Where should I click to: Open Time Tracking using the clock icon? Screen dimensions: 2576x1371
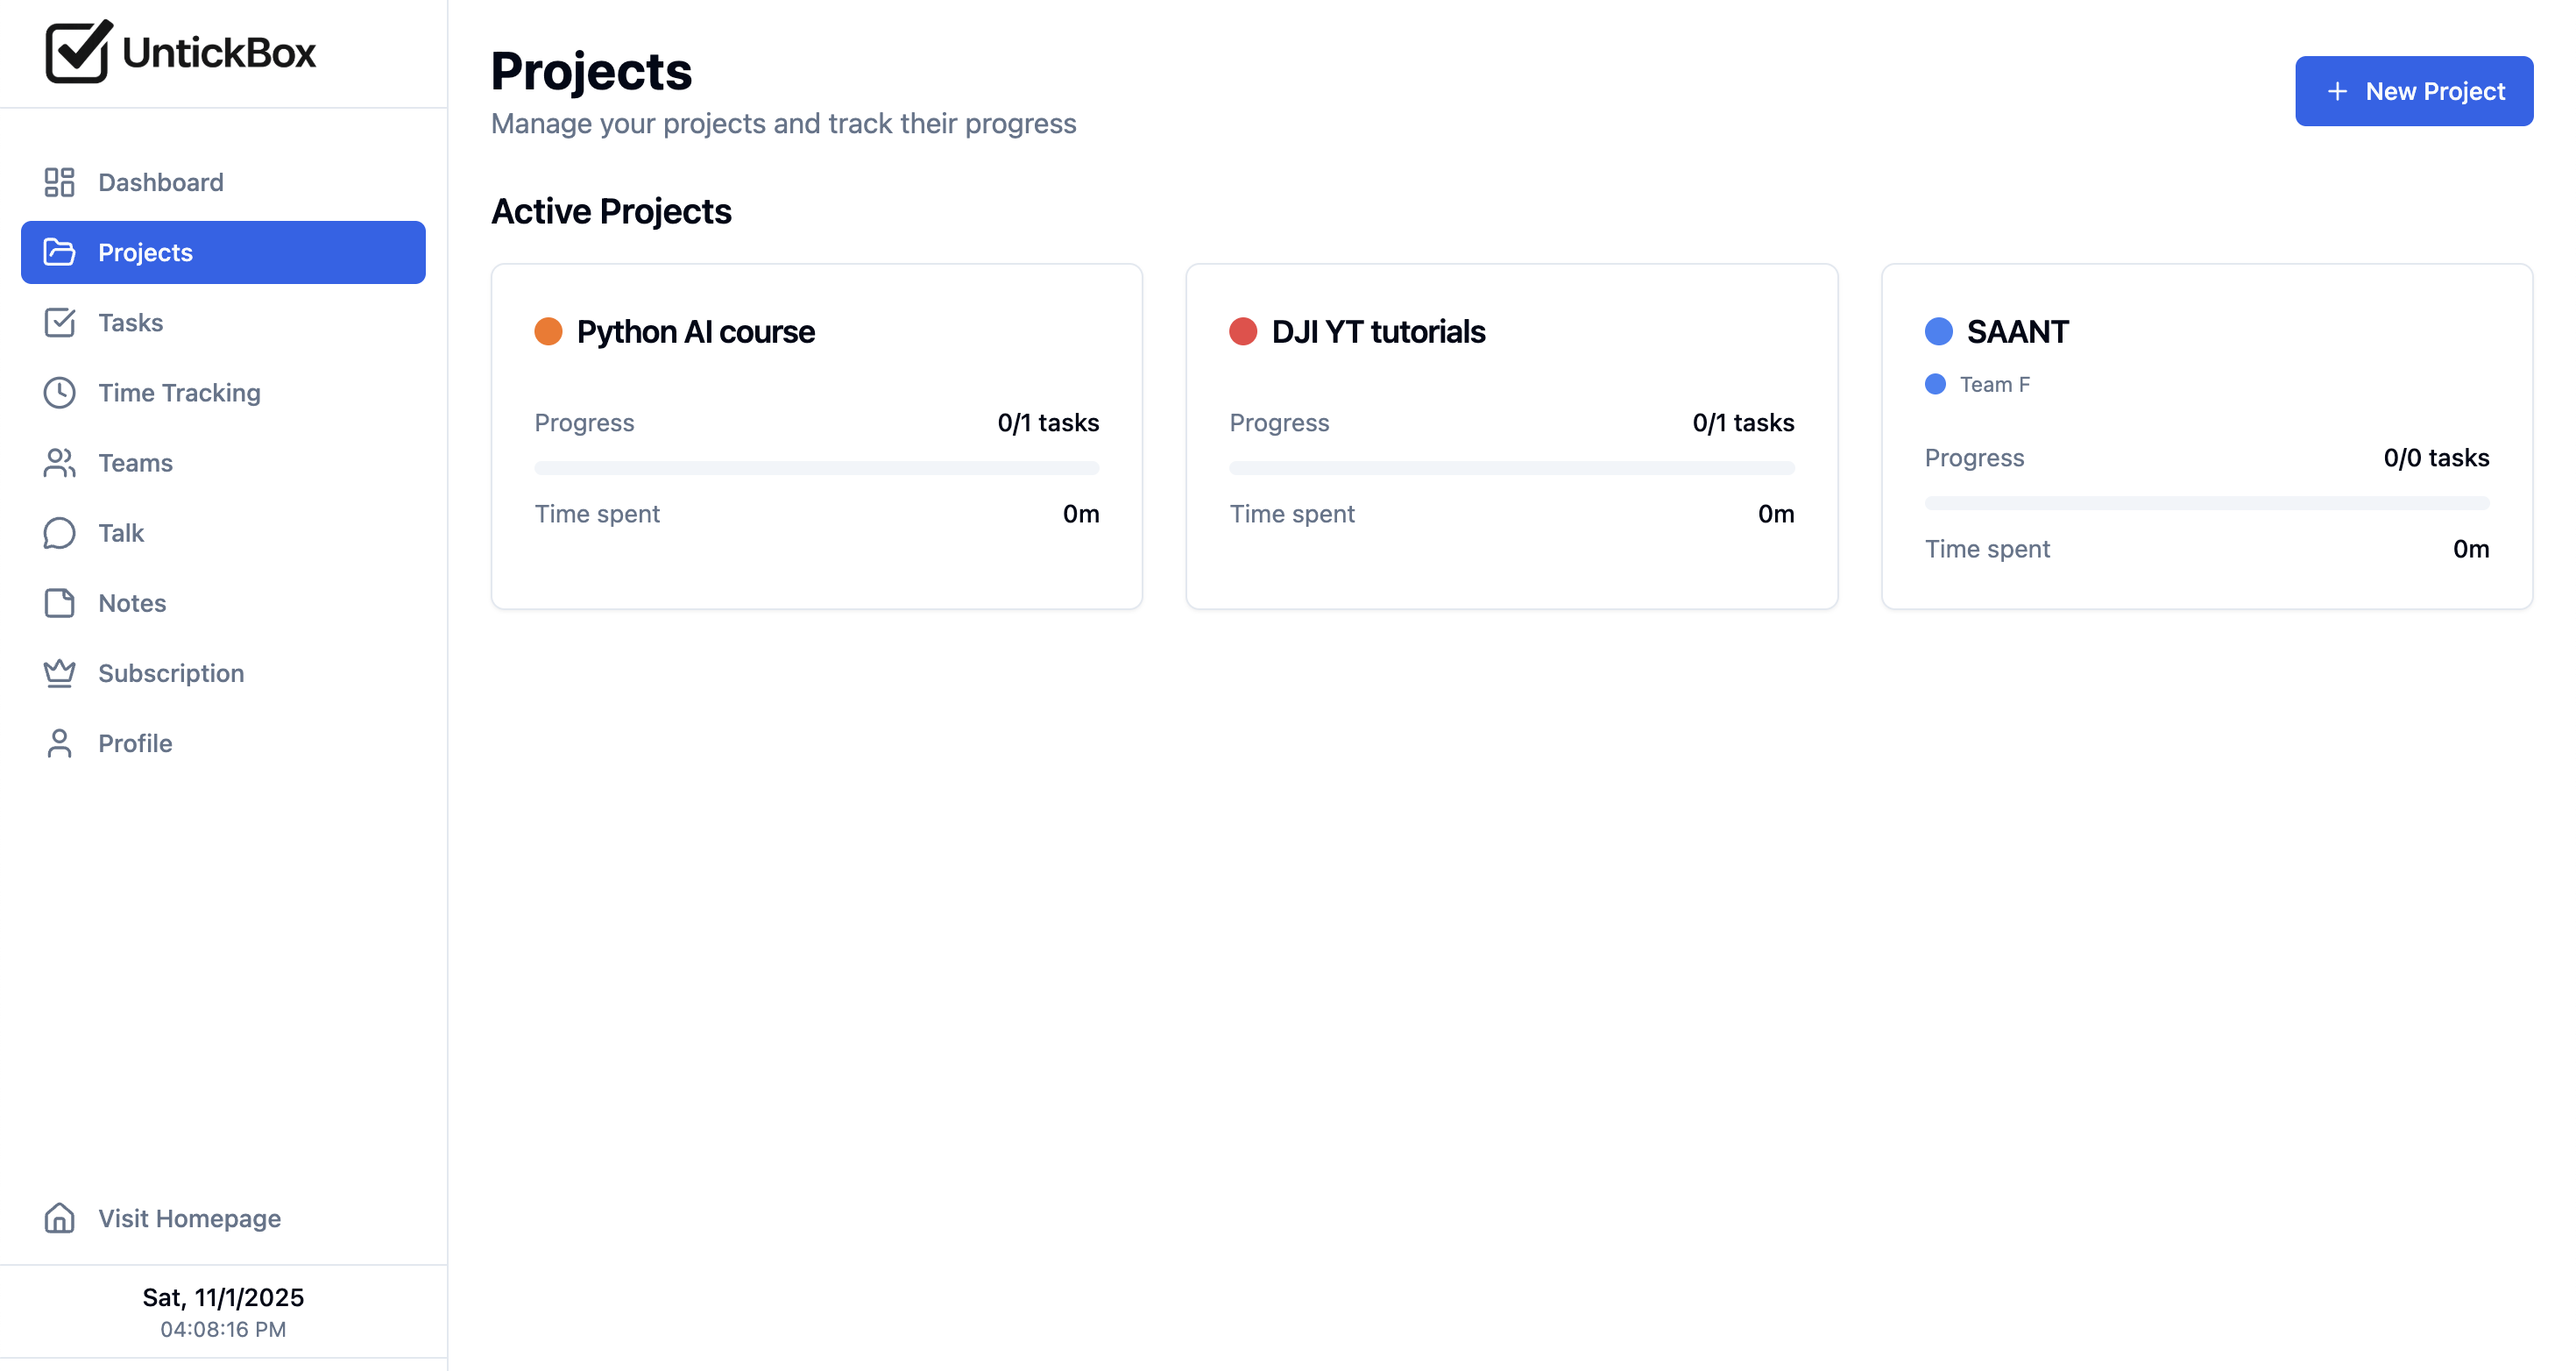(59, 393)
